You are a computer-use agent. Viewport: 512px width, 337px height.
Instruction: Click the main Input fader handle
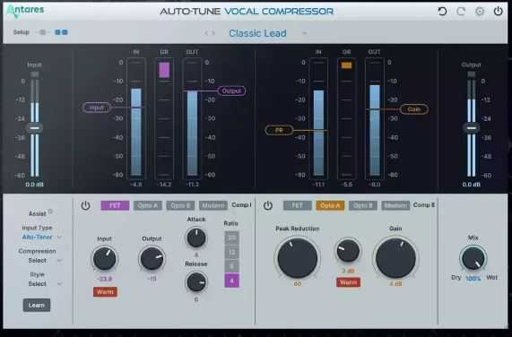35,128
